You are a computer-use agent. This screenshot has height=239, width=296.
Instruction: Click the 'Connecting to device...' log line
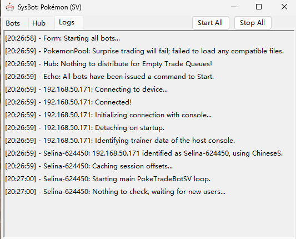[x=87, y=89]
